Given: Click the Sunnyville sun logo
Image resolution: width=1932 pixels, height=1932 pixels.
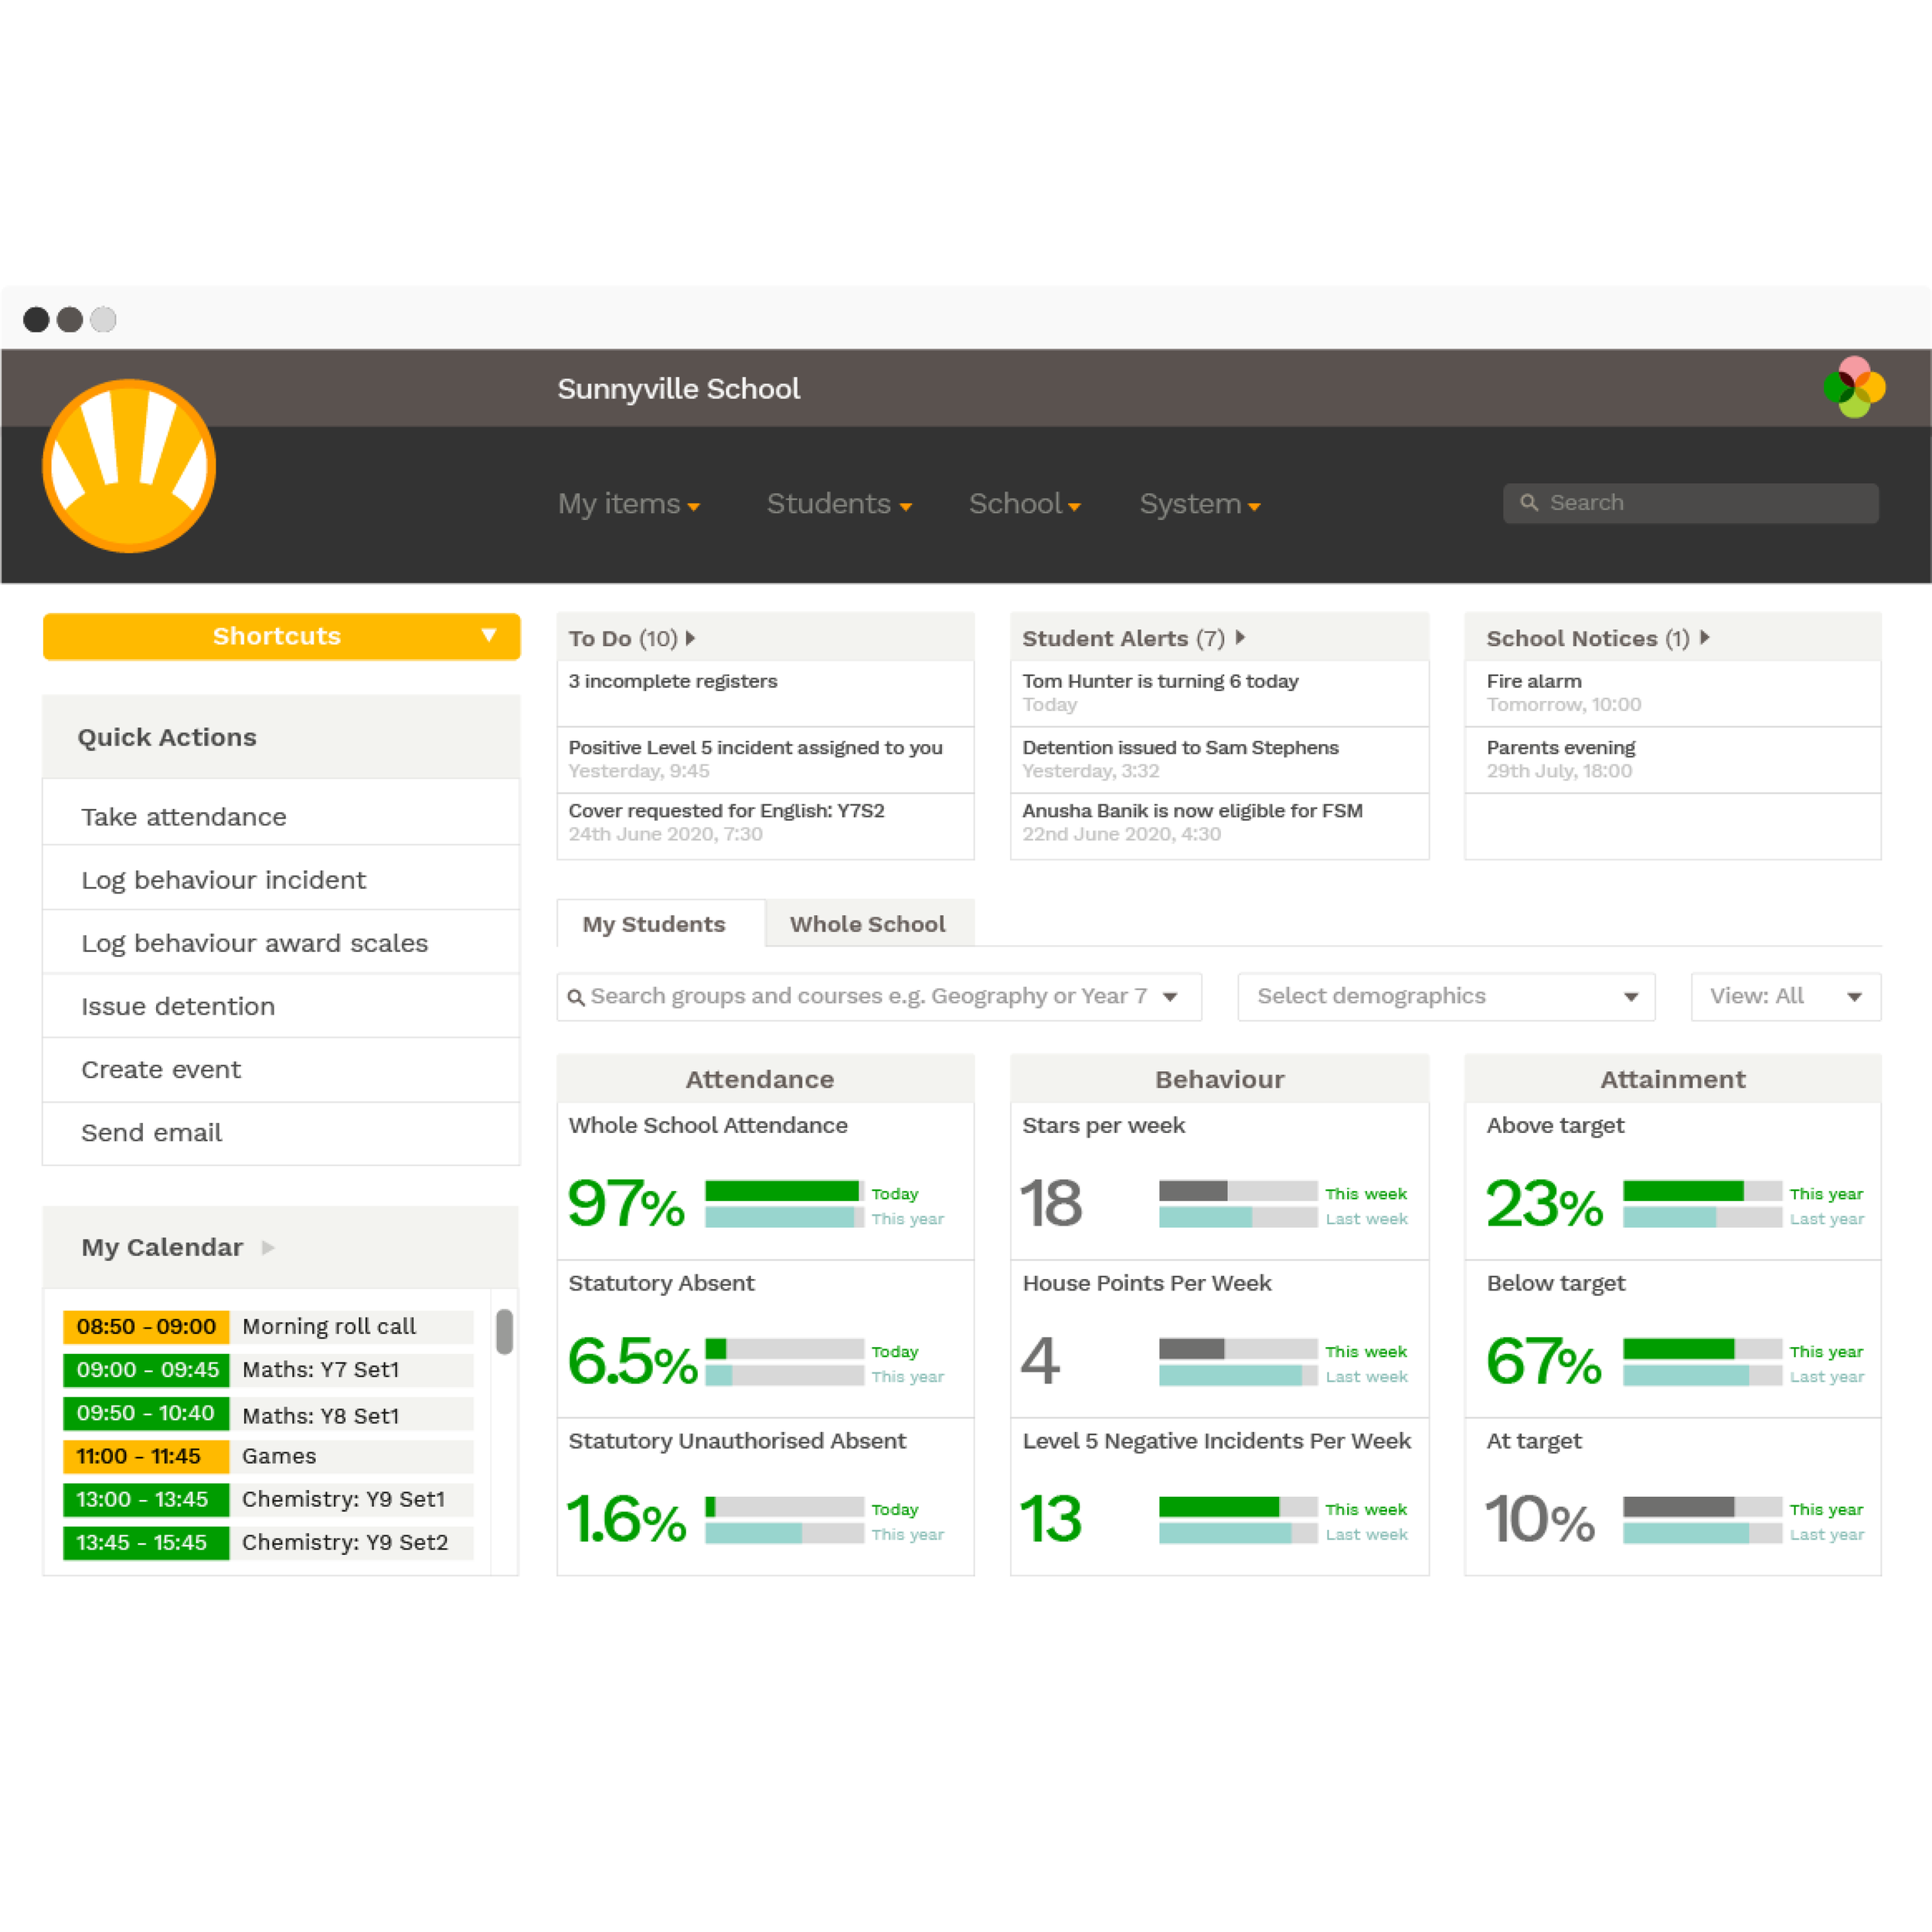Looking at the screenshot, I should pyautogui.click(x=129, y=466).
